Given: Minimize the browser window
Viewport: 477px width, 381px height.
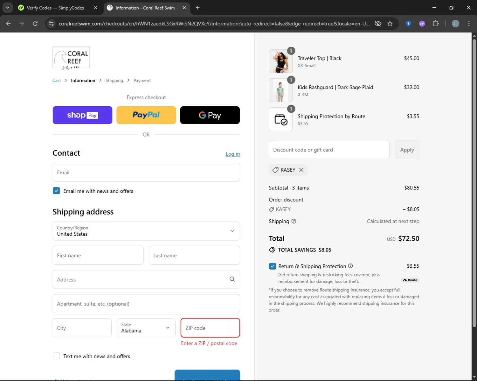Looking at the screenshot, I should [434, 8].
